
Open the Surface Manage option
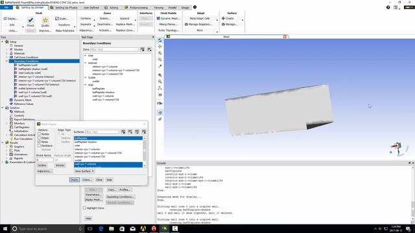[229, 25]
